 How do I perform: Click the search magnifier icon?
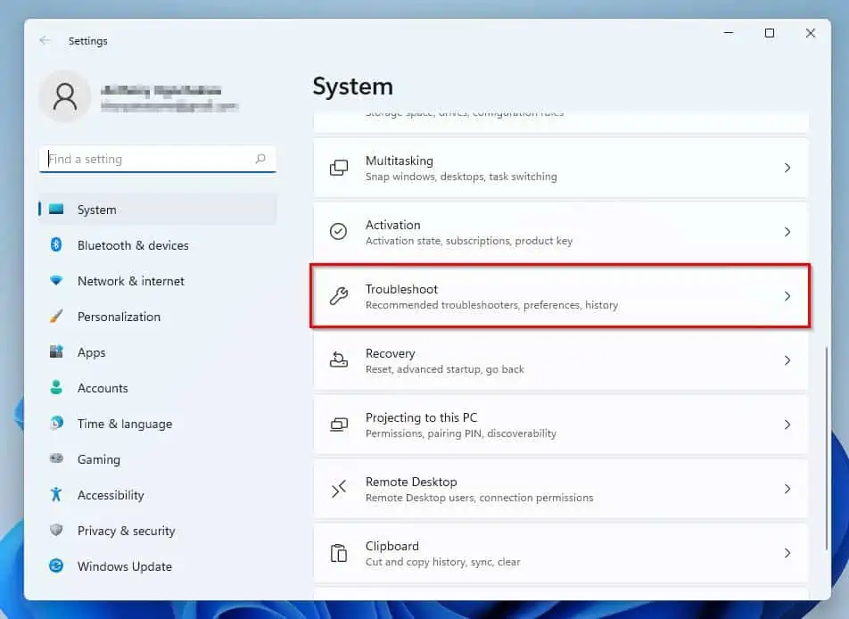click(260, 159)
